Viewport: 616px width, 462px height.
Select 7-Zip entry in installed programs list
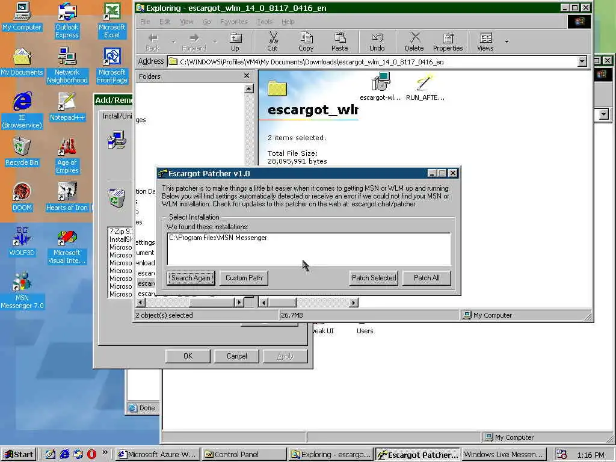[121, 232]
